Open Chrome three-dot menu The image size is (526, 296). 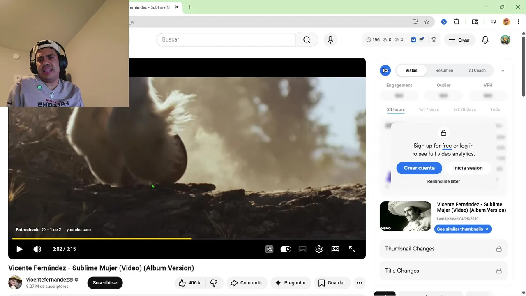coord(518,22)
